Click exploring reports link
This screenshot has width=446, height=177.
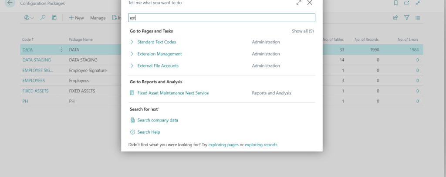[261, 145]
